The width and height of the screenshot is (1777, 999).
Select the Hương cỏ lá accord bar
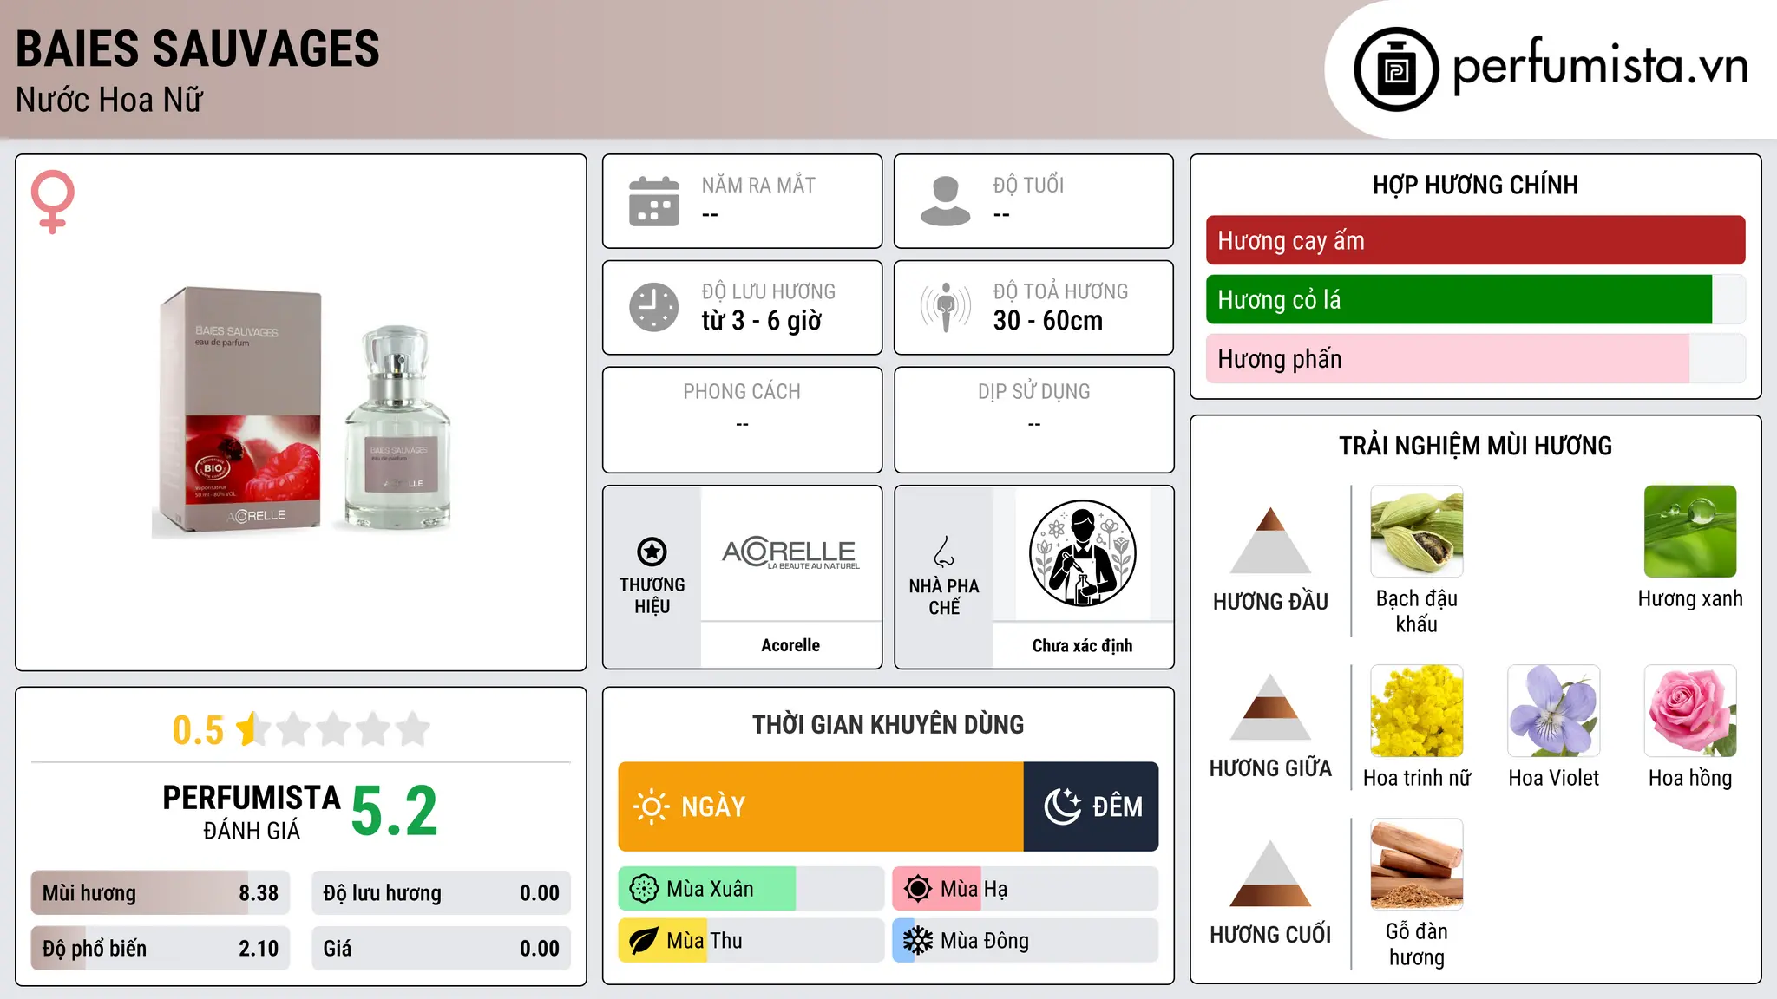click(x=1476, y=299)
